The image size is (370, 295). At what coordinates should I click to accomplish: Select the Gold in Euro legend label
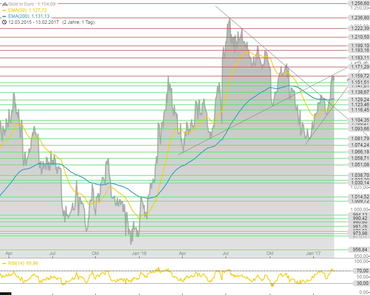[22, 4]
